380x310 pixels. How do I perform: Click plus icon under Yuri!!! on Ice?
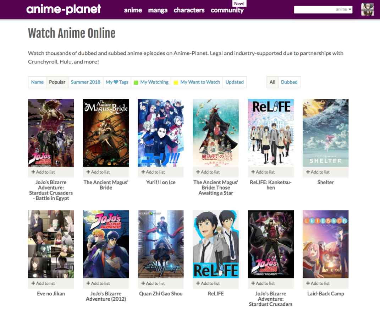click(143, 172)
